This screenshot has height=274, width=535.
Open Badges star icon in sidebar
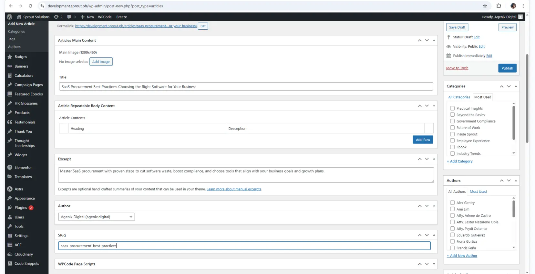tap(10, 57)
